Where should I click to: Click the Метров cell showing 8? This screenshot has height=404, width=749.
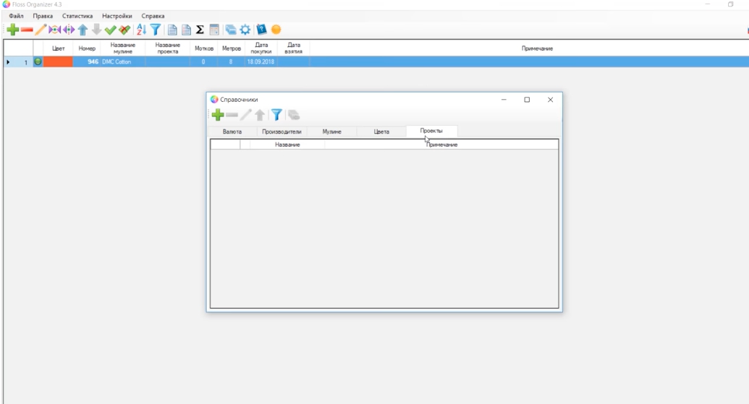(x=231, y=61)
